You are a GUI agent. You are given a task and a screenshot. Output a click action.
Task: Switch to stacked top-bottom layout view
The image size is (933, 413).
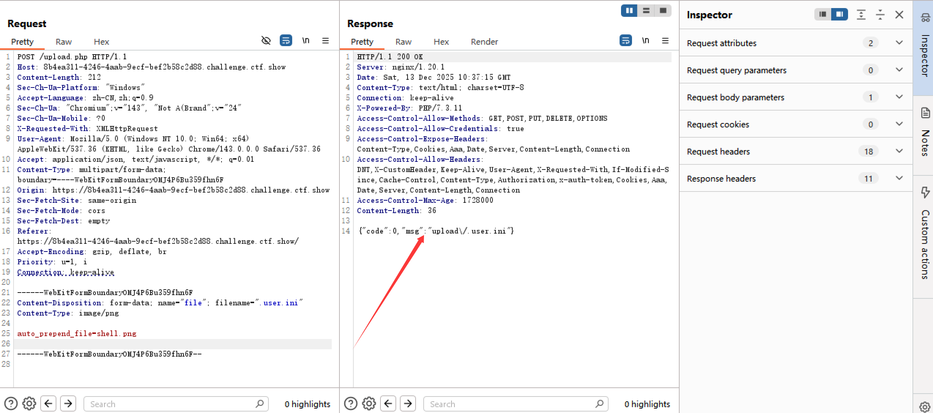click(646, 11)
